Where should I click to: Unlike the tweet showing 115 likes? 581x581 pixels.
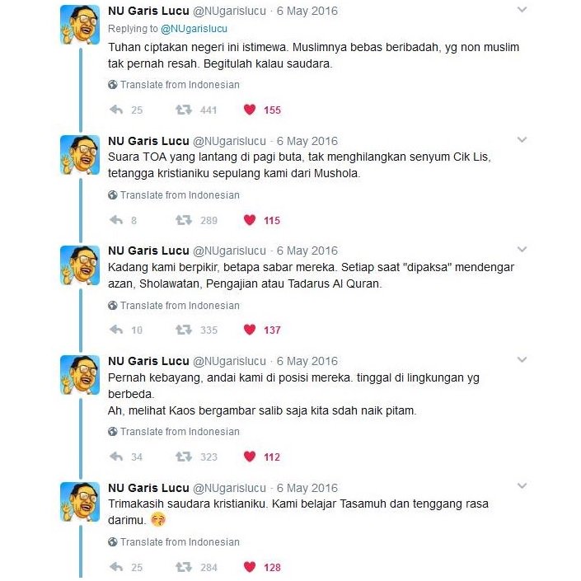click(250, 220)
